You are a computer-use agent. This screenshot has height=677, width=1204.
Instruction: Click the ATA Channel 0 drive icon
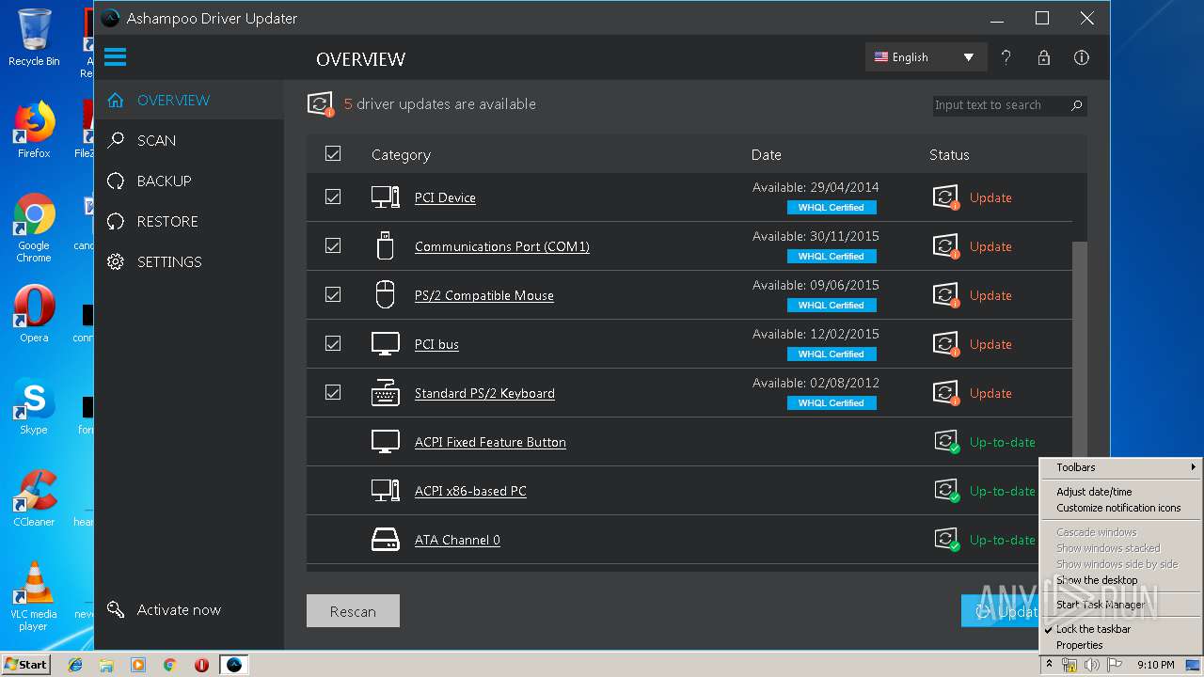[x=385, y=540]
